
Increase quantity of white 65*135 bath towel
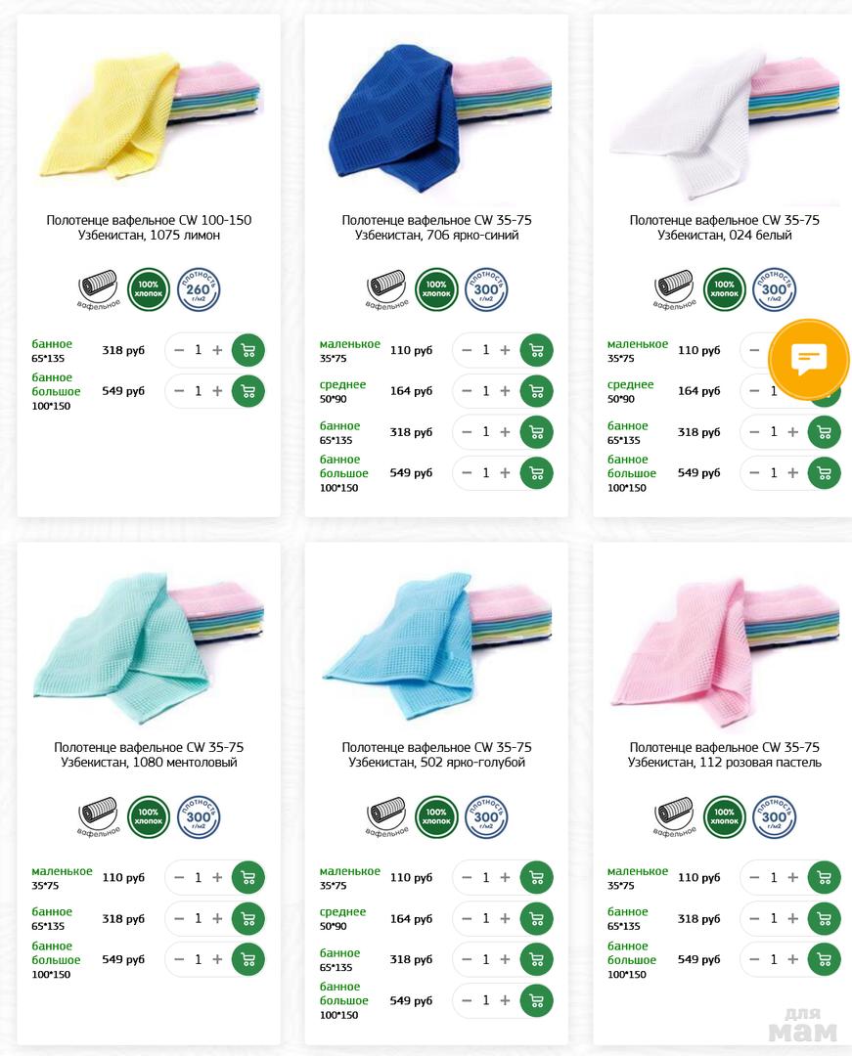792,432
